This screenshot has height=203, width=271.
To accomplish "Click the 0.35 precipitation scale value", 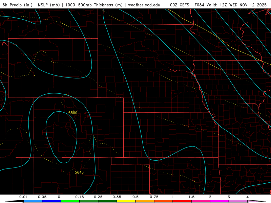I will click(117, 197).
